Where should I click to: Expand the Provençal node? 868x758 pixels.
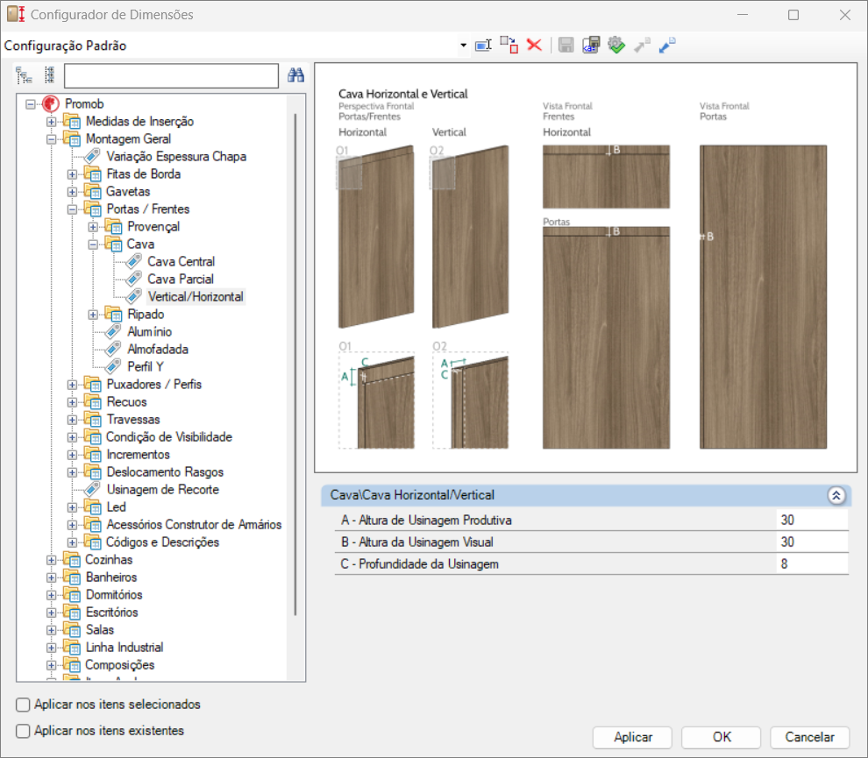[93, 227]
